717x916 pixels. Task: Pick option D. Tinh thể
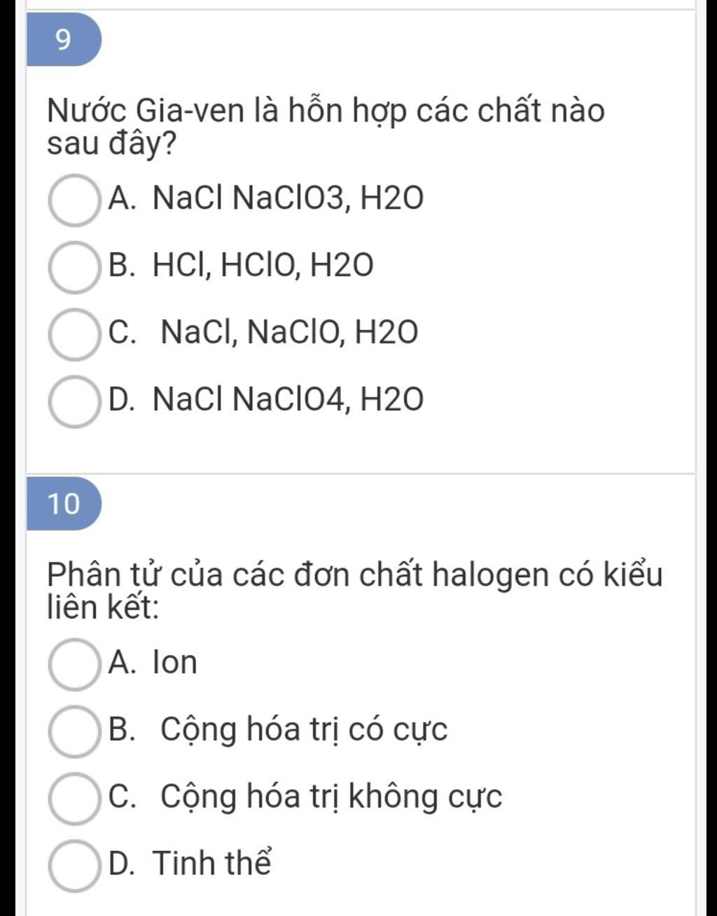[x=74, y=865]
